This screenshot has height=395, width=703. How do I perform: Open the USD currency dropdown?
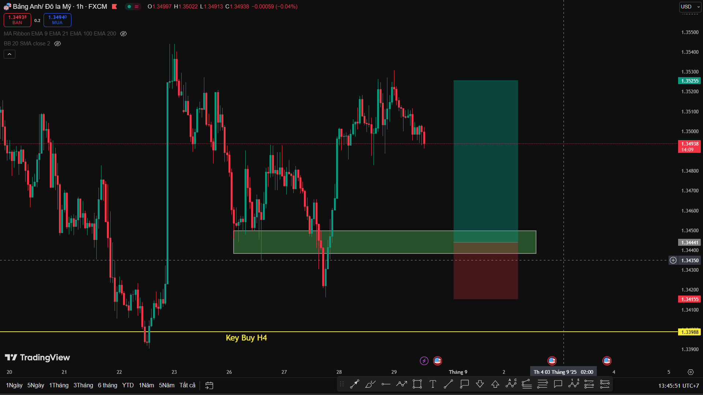(x=690, y=7)
